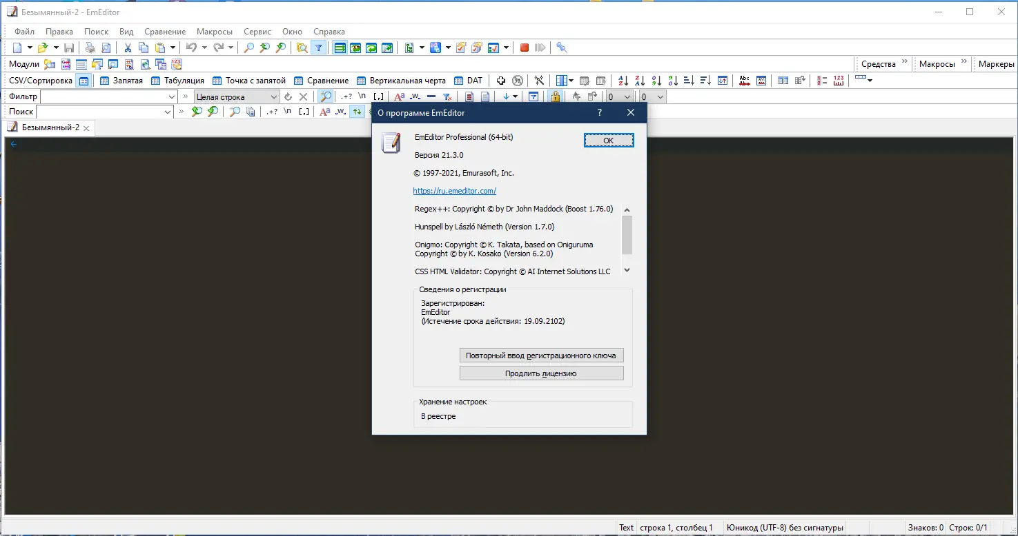Screen dimensions: 1018x536
Task: Expand the paste options arrow
Action: point(172,47)
